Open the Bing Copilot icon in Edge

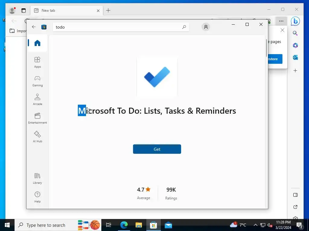295,21
